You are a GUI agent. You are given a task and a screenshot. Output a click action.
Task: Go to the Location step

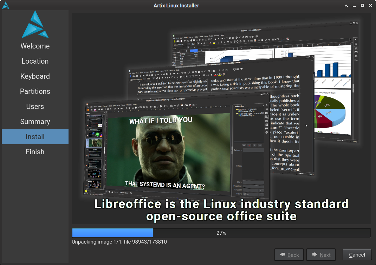pyautogui.click(x=35, y=61)
